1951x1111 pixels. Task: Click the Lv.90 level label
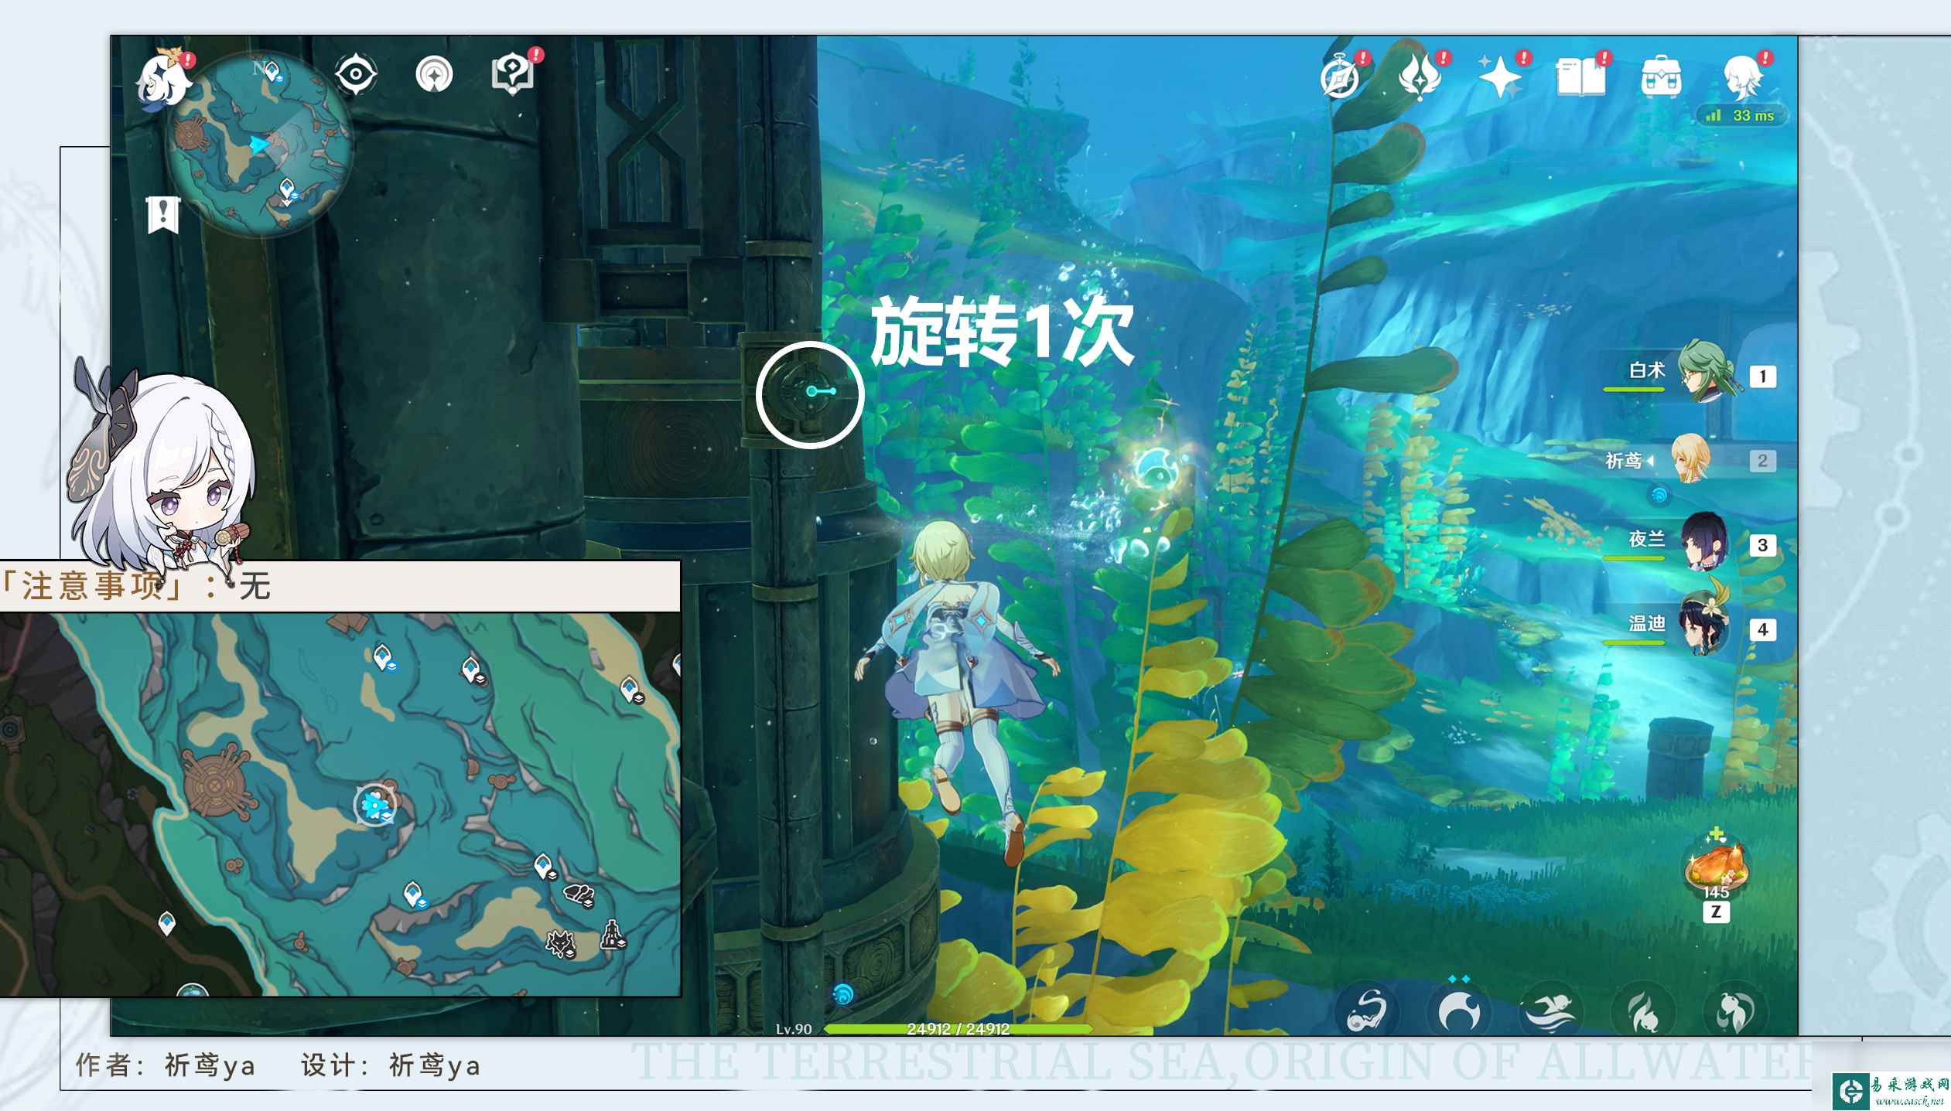coord(794,1029)
